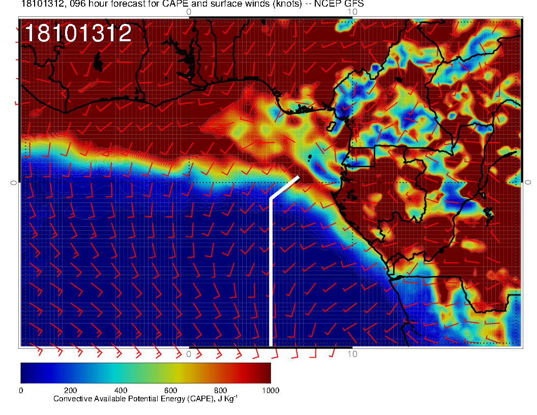Click the diagonal upper segment of the white line

click(285, 187)
